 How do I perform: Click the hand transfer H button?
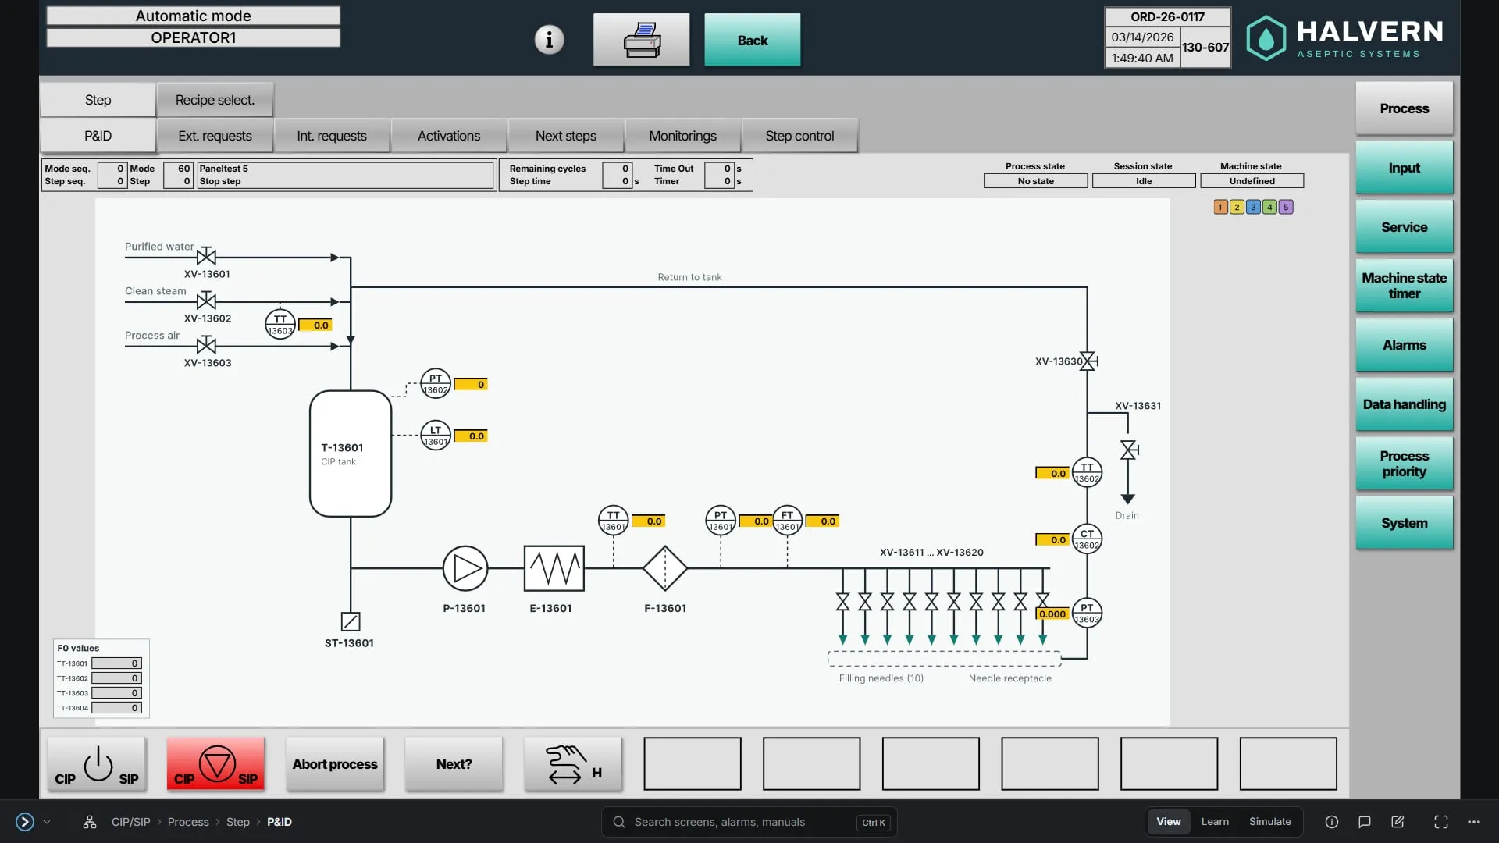[x=573, y=764]
